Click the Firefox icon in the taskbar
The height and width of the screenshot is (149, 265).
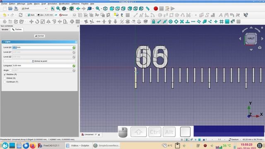point(33,146)
